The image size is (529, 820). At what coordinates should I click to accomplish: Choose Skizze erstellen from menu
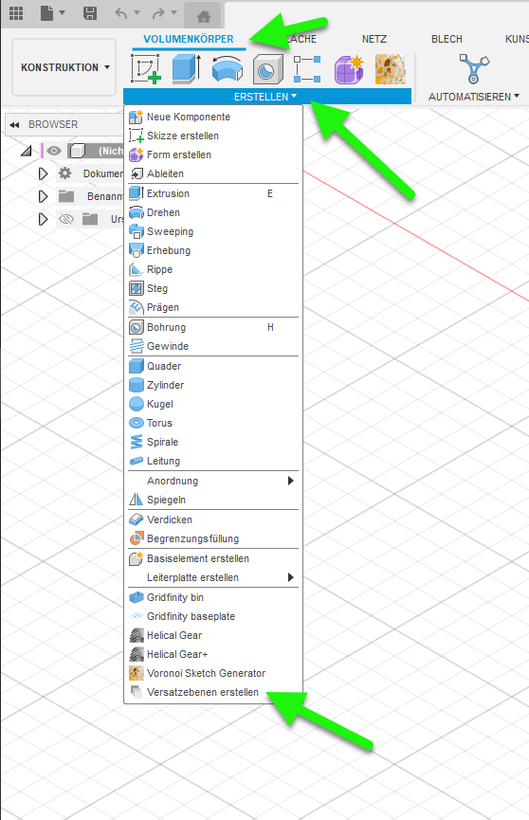tap(213, 136)
